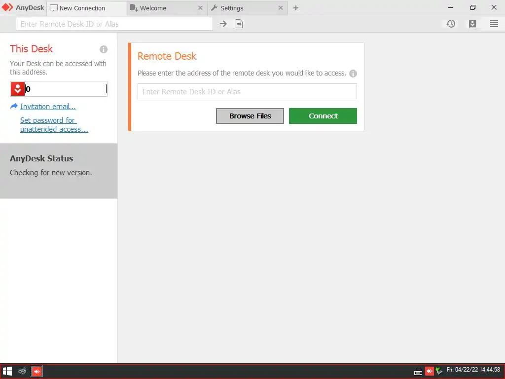
Task: Open the Windows Start menu
Action: click(x=7, y=371)
